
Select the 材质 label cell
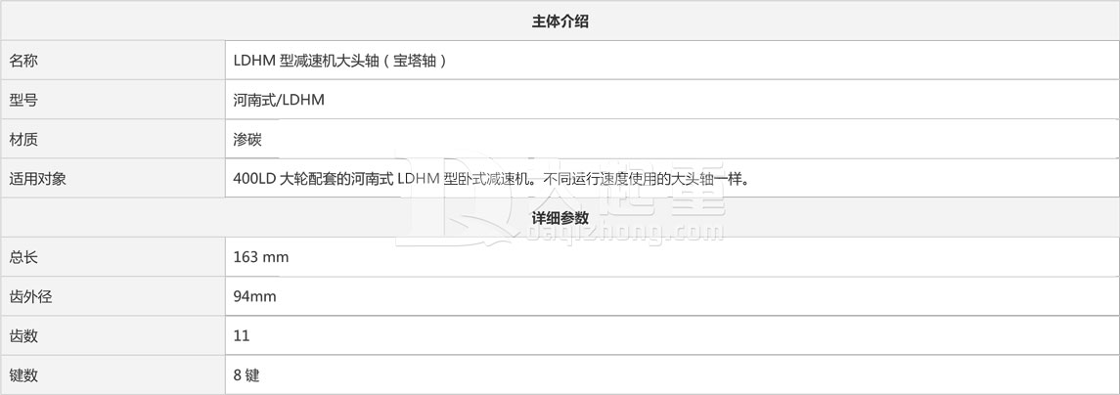(x=112, y=139)
